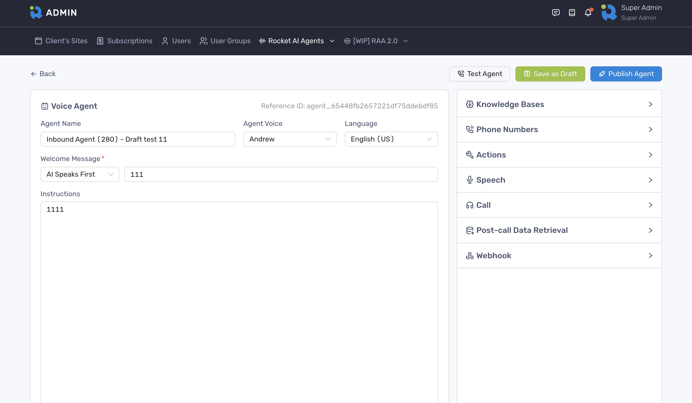
Task: Click the Back link
Action: point(43,74)
